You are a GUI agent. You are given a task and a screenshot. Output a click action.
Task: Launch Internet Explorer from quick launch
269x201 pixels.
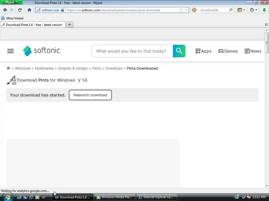point(31,197)
